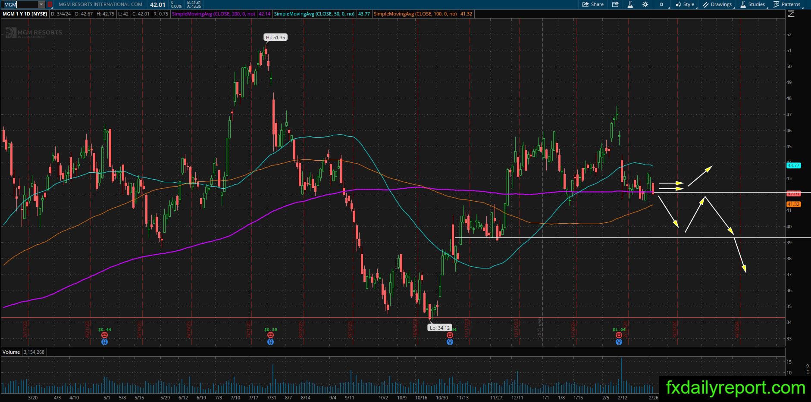811x402 pixels.
Task: Click the B: 41.81 bid quote
Action: 194,3
